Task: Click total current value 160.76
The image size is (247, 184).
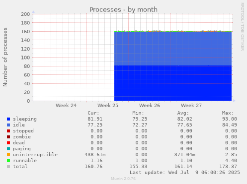Action: tap(93, 167)
